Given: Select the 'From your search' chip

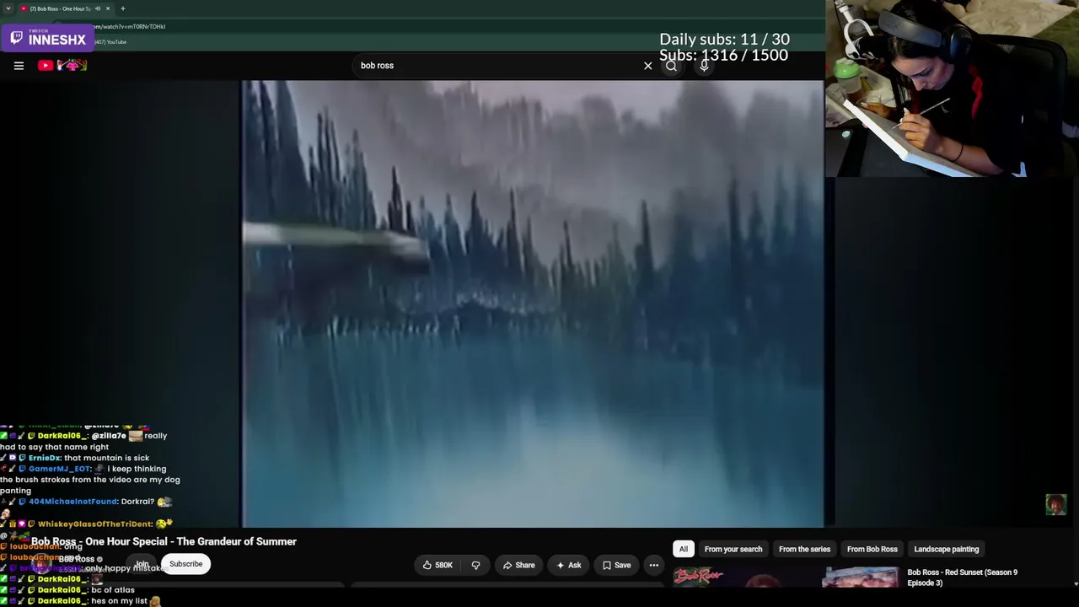Looking at the screenshot, I should coord(733,550).
